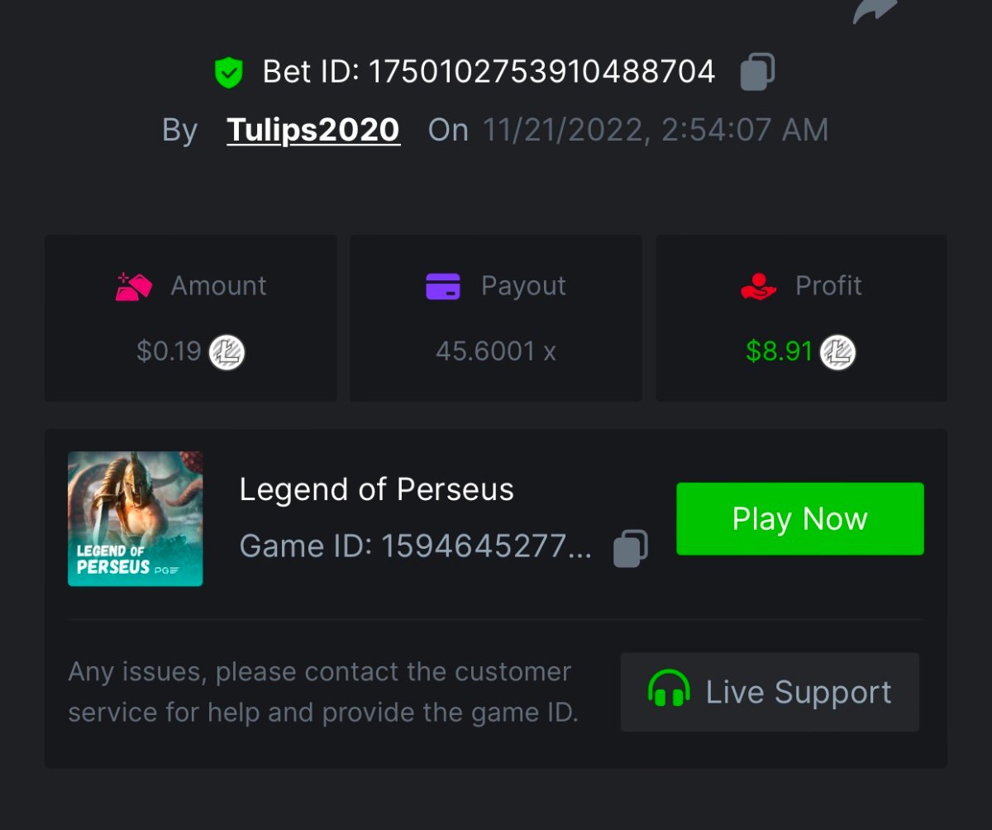Open the Tulips2020 user profile
This screenshot has width=992, height=830.
pyautogui.click(x=313, y=130)
